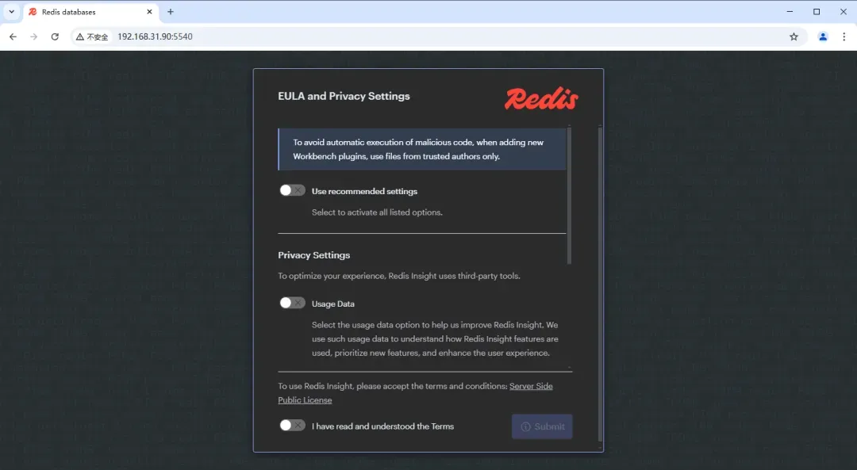Close the browser window
857x470 pixels.
[x=844, y=11]
